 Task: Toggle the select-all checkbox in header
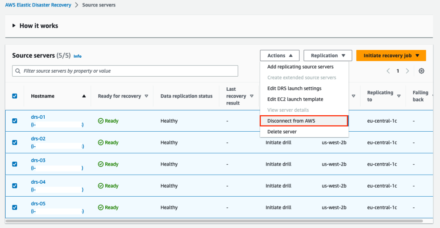(x=15, y=96)
